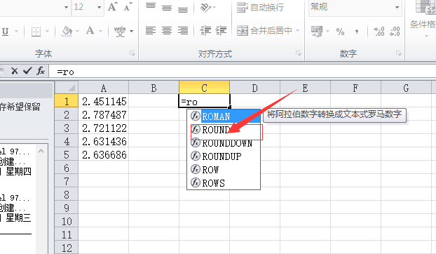Select row 10 header
Image resolution: width=436 pixels, height=254 pixels.
pyautogui.click(x=67, y=222)
